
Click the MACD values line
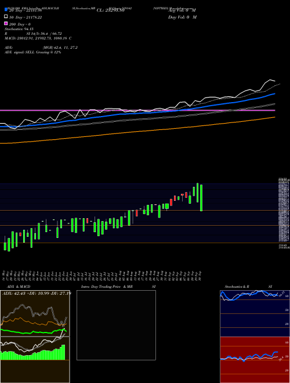38,38
